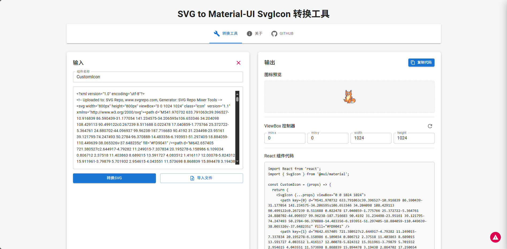Image resolution: width=507 pixels, height=249 pixels.
Task: Switch to the GITHUB tab
Action: tap(282, 34)
